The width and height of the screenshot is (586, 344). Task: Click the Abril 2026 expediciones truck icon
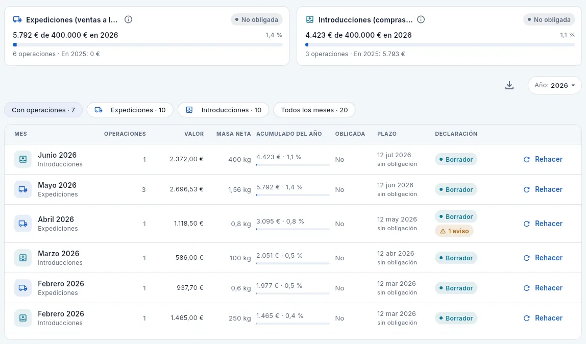click(23, 224)
